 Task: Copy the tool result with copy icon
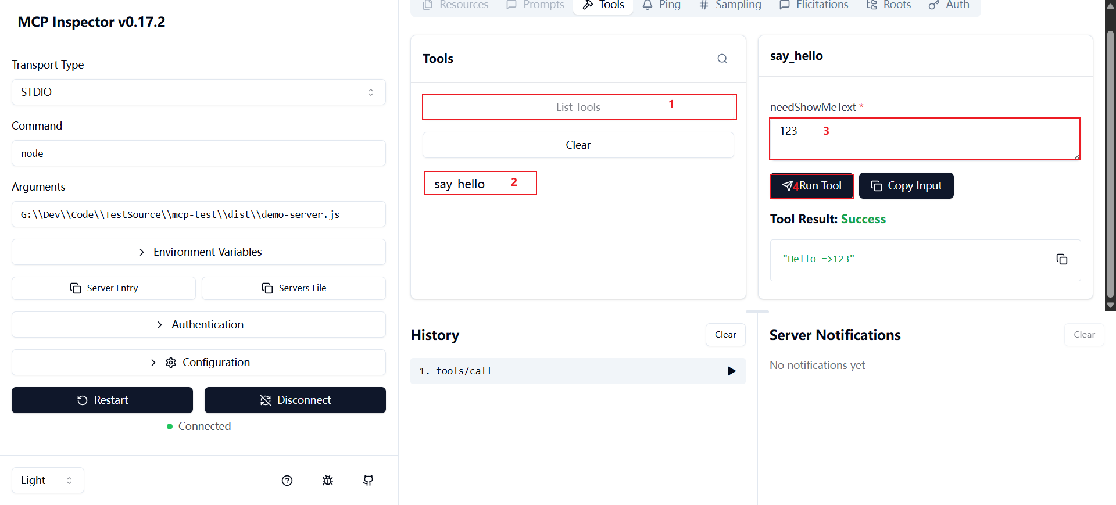[1061, 259]
